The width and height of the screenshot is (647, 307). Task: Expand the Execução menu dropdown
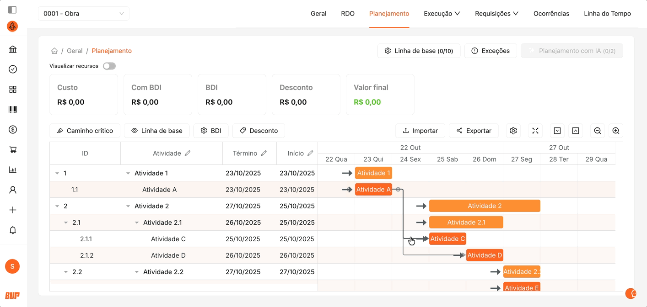click(x=442, y=14)
